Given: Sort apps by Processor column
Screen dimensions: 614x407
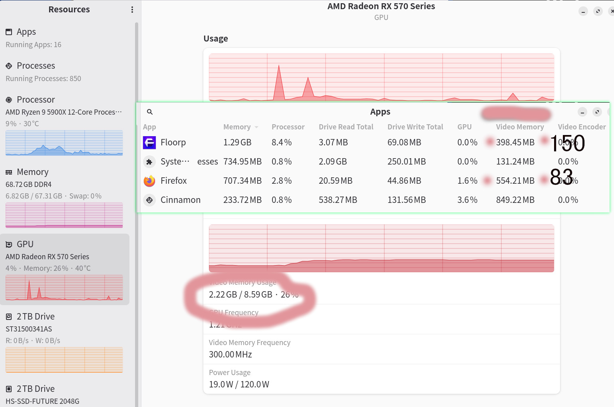Looking at the screenshot, I should point(288,127).
